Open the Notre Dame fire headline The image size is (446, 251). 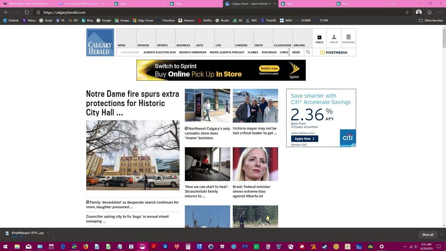tap(133, 103)
